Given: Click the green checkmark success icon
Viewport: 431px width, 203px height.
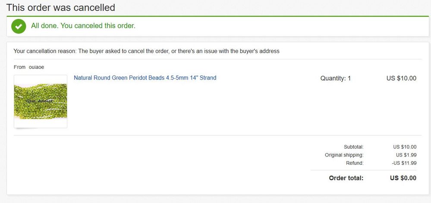Looking at the screenshot, I should [19, 26].
